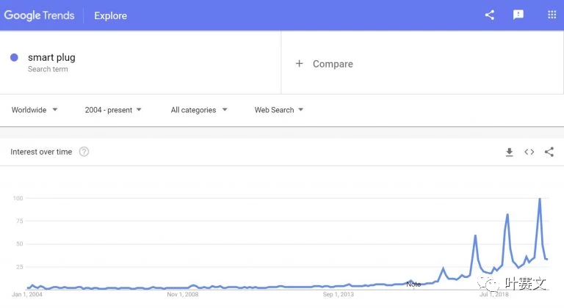Click the Google Trends logo
This screenshot has width=564, height=308.
pyautogui.click(x=39, y=15)
